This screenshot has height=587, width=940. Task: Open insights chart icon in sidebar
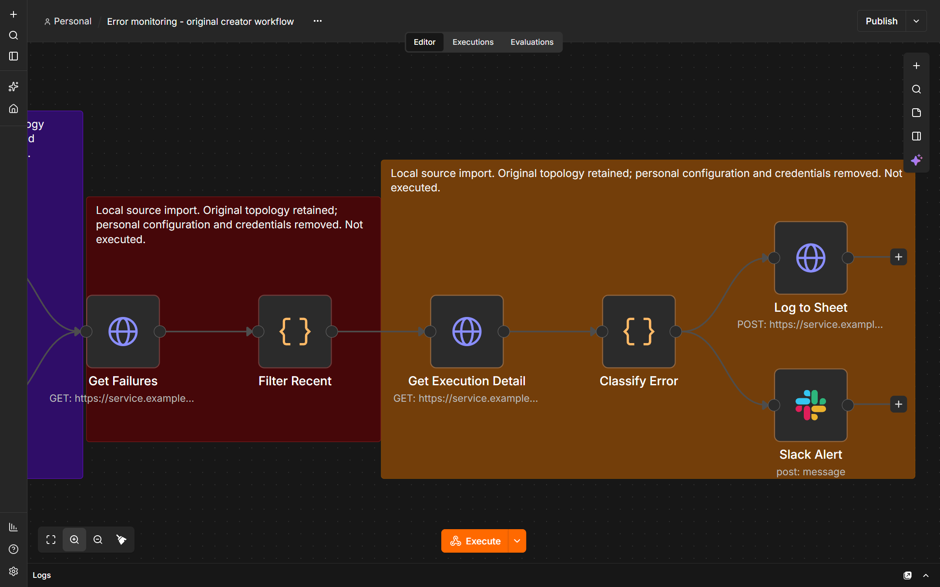(x=13, y=527)
